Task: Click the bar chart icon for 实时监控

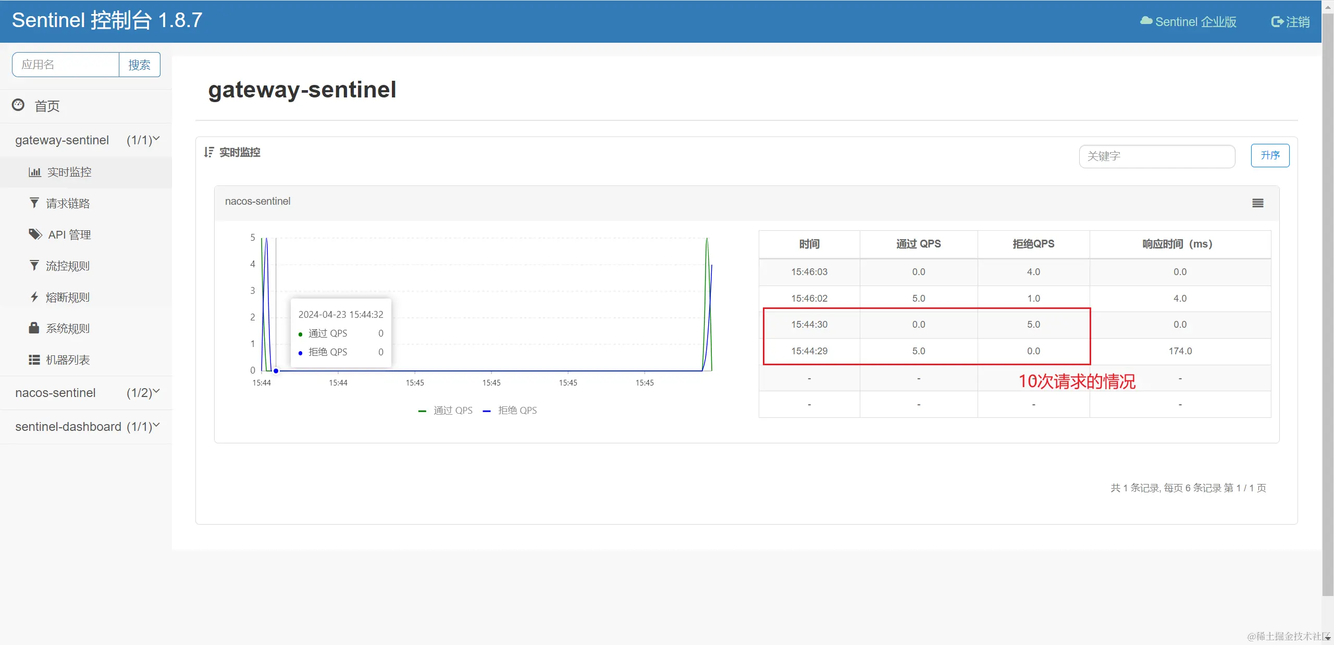Action: pos(34,172)
